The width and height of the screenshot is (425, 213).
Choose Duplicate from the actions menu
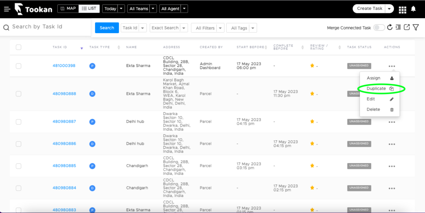click(380, 88)
